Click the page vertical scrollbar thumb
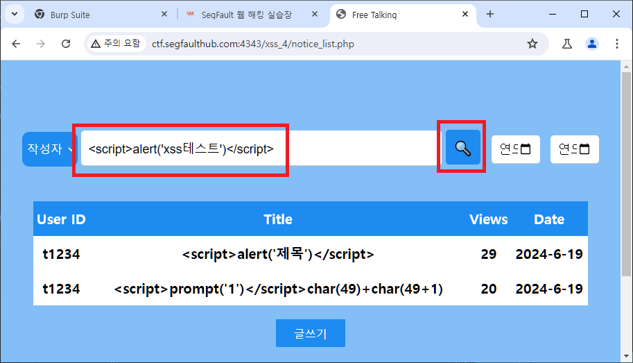This screenshot has height=363, width=633. 626,174
